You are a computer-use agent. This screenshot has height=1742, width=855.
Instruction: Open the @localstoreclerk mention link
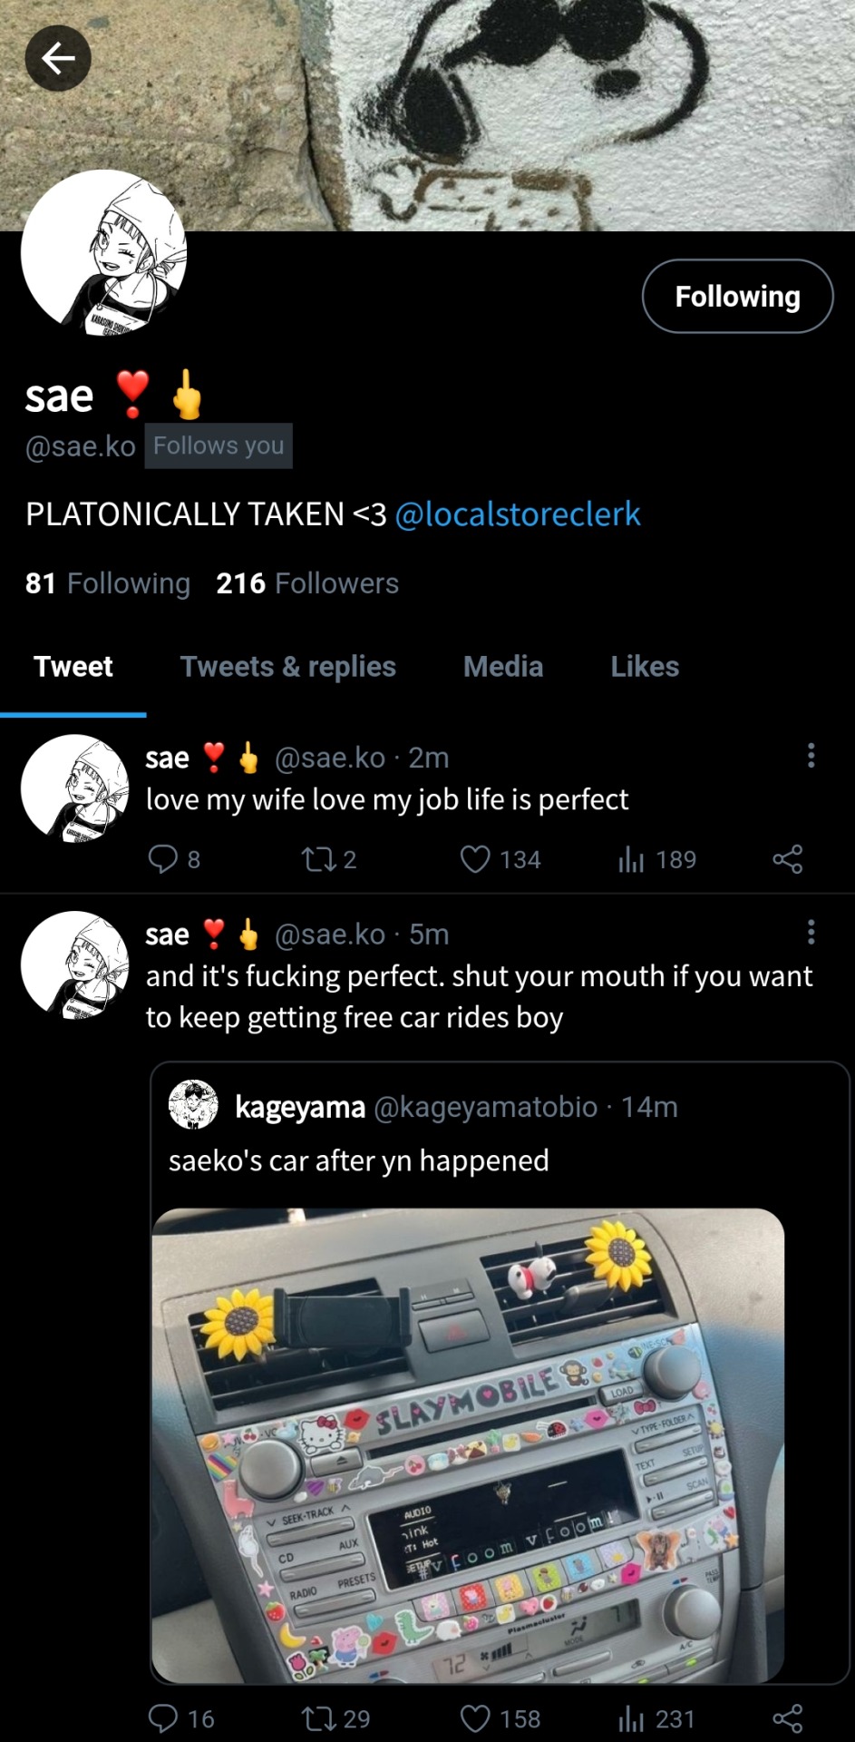click(x=518, y=514)
